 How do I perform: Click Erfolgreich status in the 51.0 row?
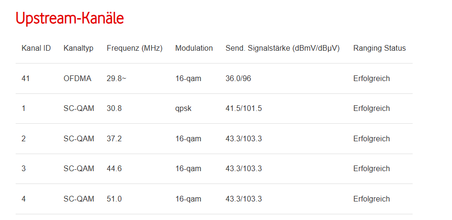[x=371, y=199]
